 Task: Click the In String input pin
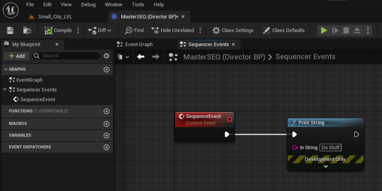pos(295,148)
